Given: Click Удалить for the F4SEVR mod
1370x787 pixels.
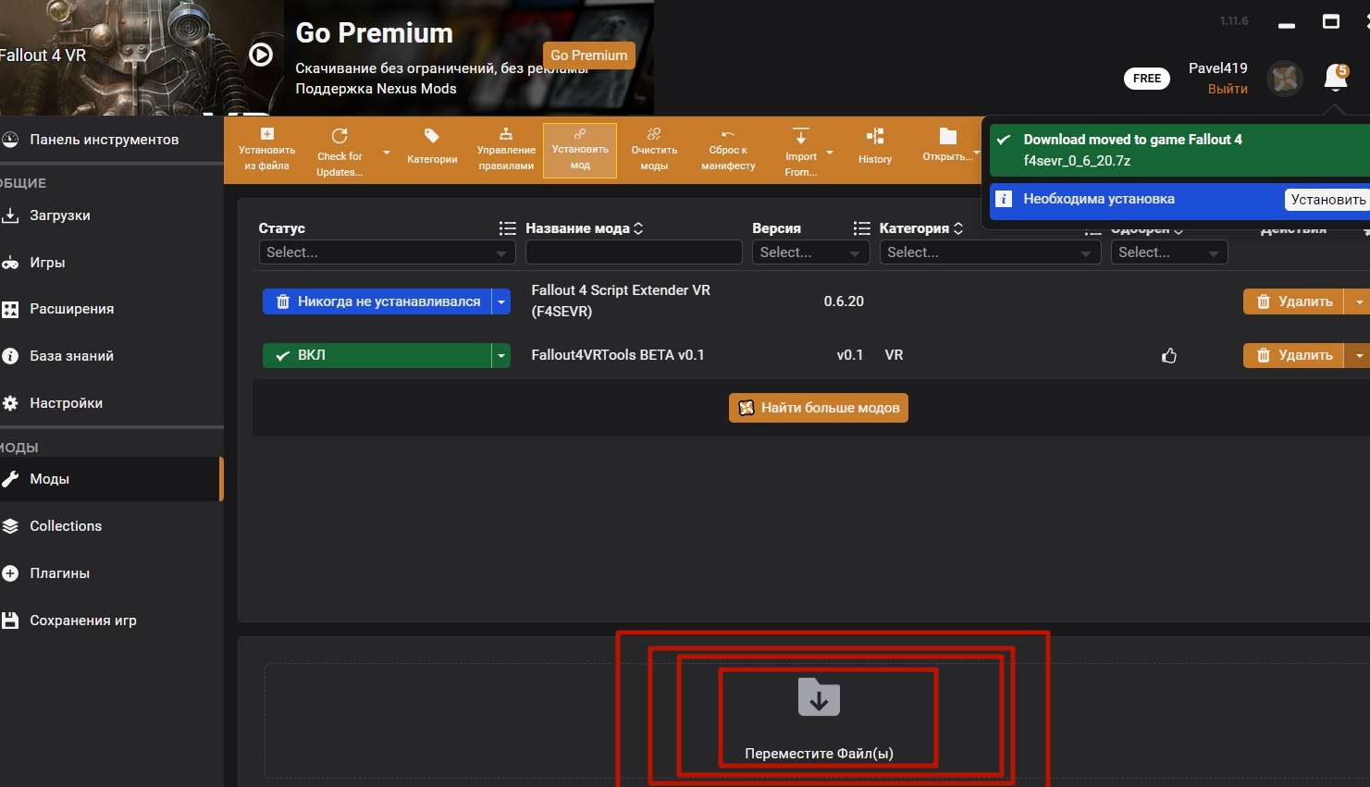Looking at the screenshot, I should 1293,301.
